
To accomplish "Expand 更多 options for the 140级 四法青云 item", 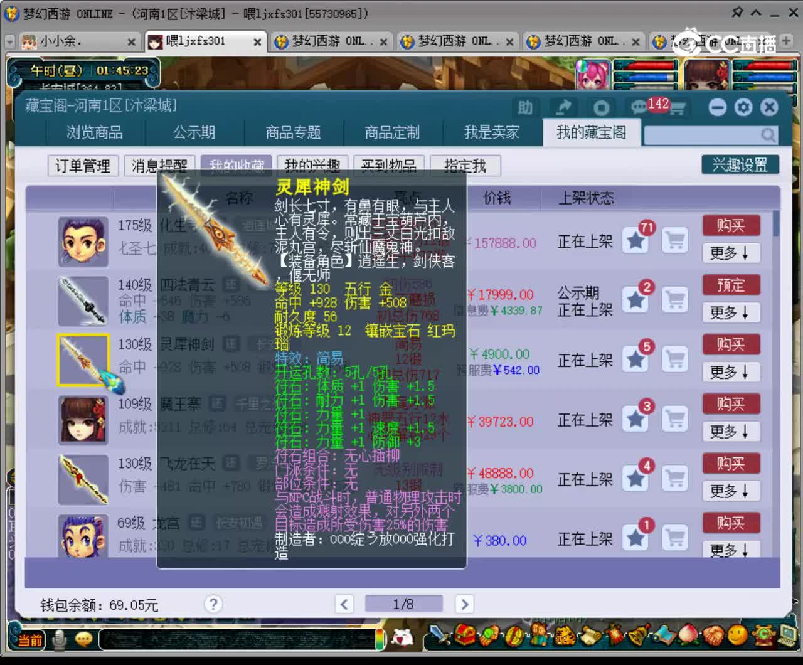I will tap(730, 312).
